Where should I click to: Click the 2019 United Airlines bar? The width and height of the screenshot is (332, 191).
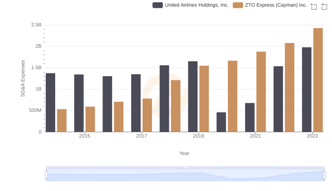pyautogui.click(x=193, y=97)
